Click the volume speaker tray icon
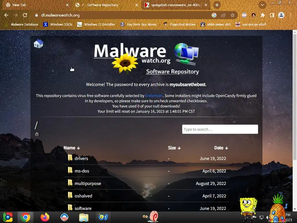 pyautogui.click(x=267, y=217)
